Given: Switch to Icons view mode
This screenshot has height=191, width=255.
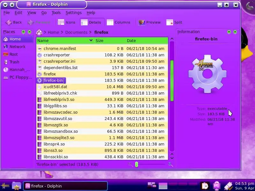Looking at the screenshot, I should (67, 22).
